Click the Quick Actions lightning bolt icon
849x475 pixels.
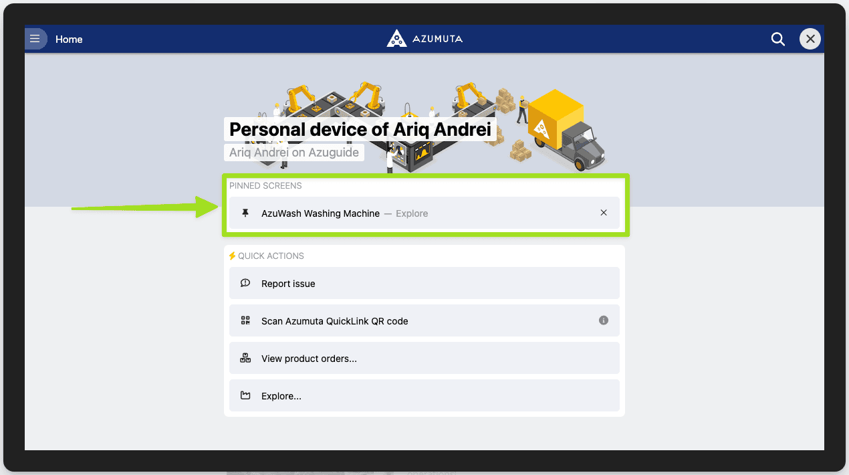(233, 256)
